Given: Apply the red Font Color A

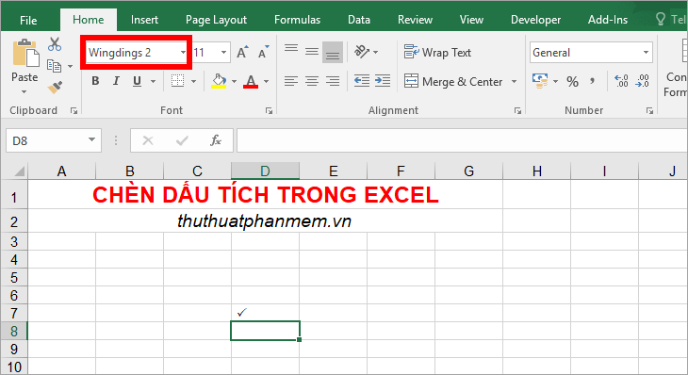Looking at the screenshot, I should [251, 81].
